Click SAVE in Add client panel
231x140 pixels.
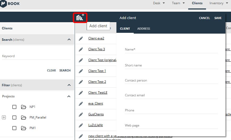(218, 18)
